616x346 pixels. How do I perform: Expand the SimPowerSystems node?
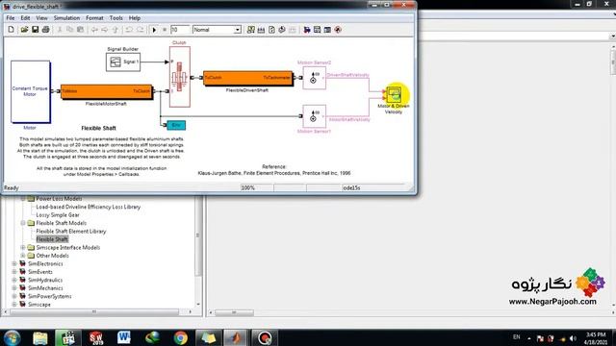tap(14, 297)
